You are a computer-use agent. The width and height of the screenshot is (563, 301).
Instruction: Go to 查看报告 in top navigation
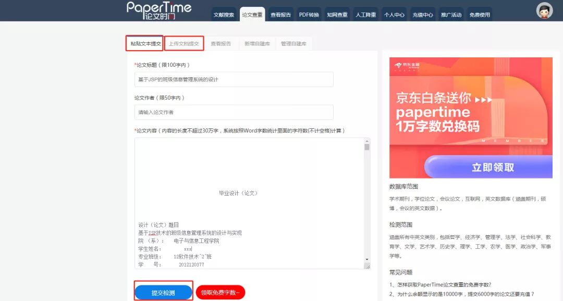click(280, 15)
